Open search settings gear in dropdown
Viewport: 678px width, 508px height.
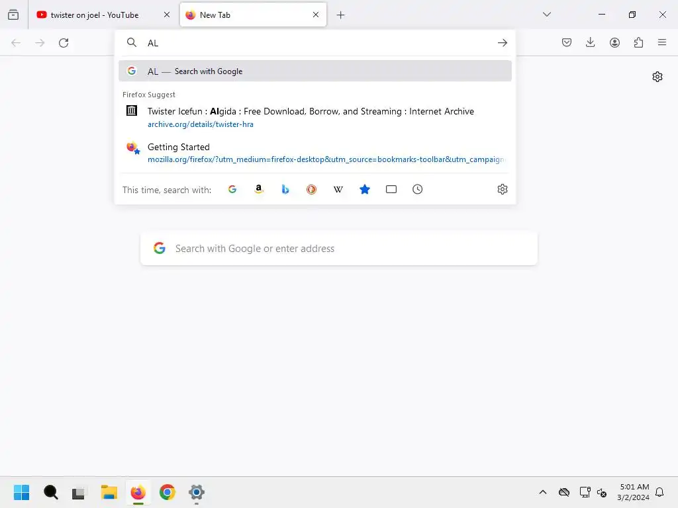502,189
